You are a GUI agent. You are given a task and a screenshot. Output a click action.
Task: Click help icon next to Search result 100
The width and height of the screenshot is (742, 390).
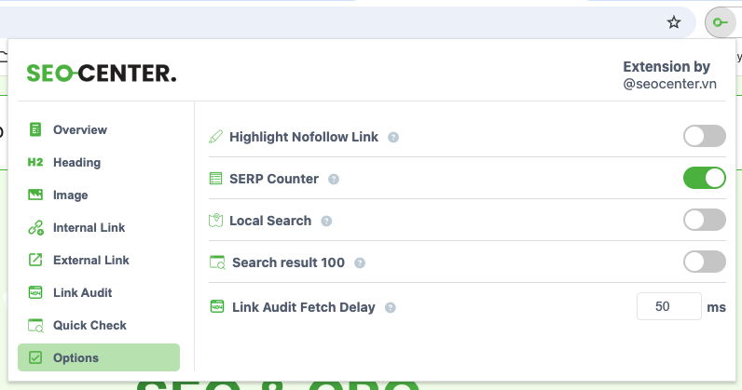point(360,262)
